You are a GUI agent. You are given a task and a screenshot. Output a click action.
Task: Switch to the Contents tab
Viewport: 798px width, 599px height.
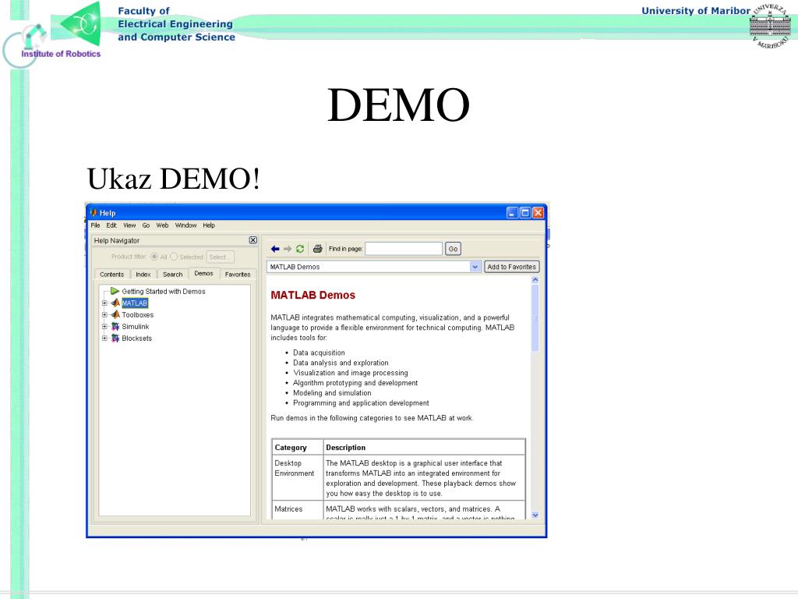(112, 274)
